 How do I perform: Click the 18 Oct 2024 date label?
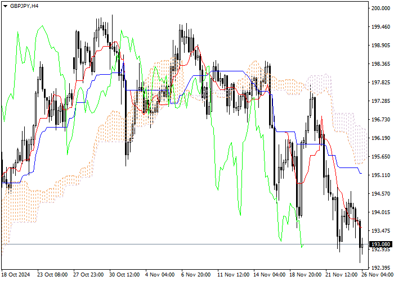(16, 275)
